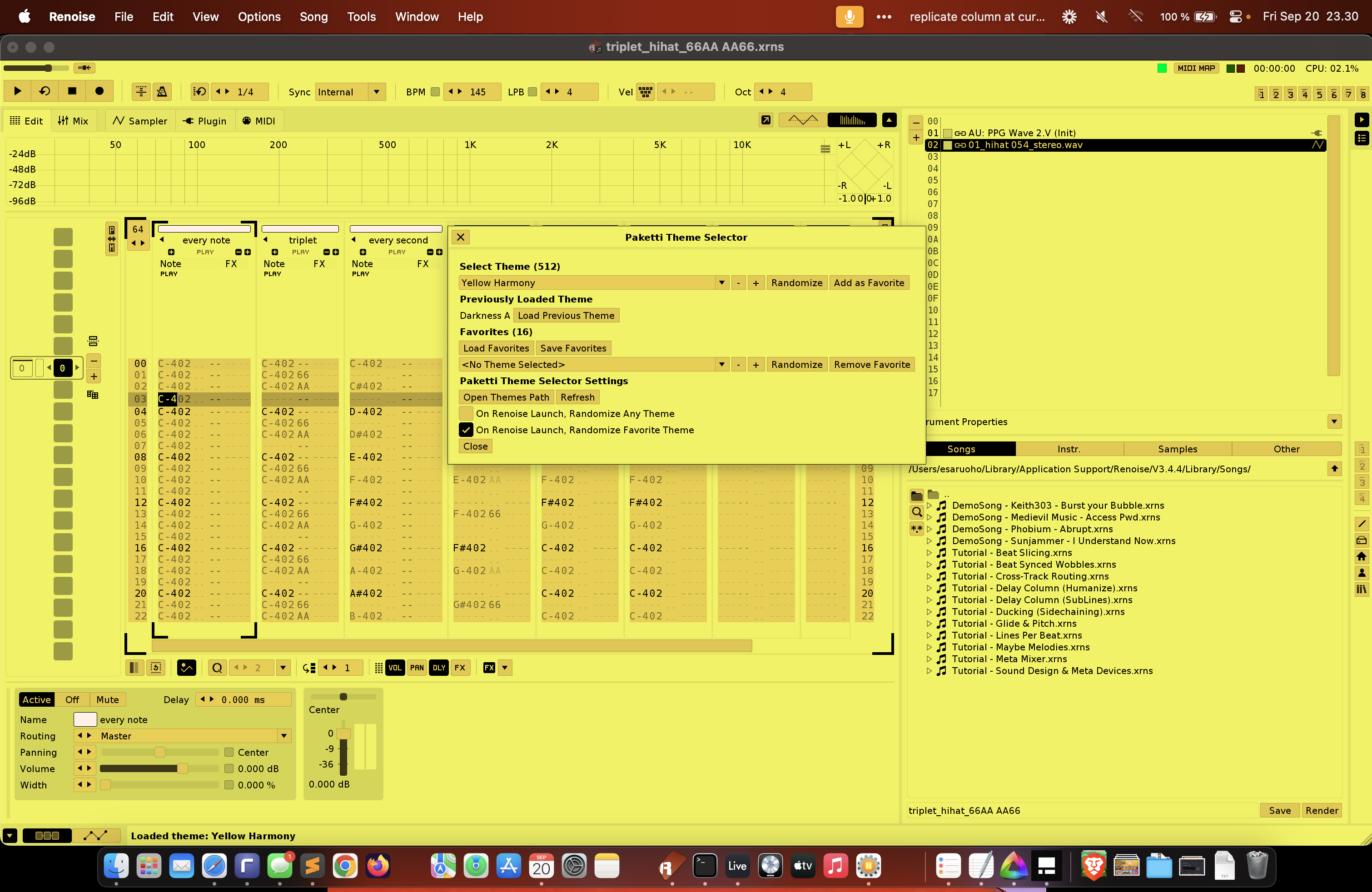Enable Randomize Any Theme on launch
This screenshot has height=892, width=1372.
pyautogui.click(x=466, y=414)
